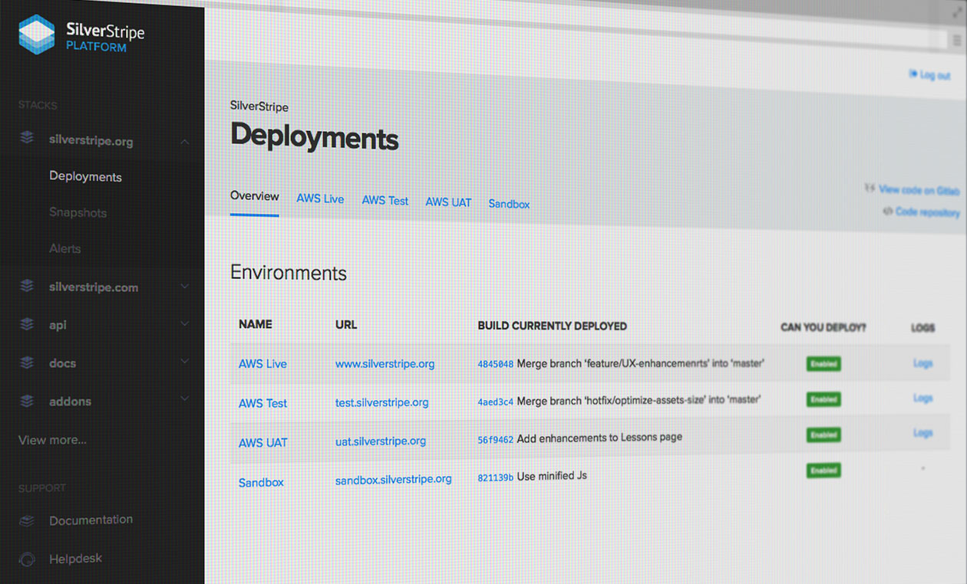
Task: Select Snapshots in the sidebar
Action: [x=78, y=212]
